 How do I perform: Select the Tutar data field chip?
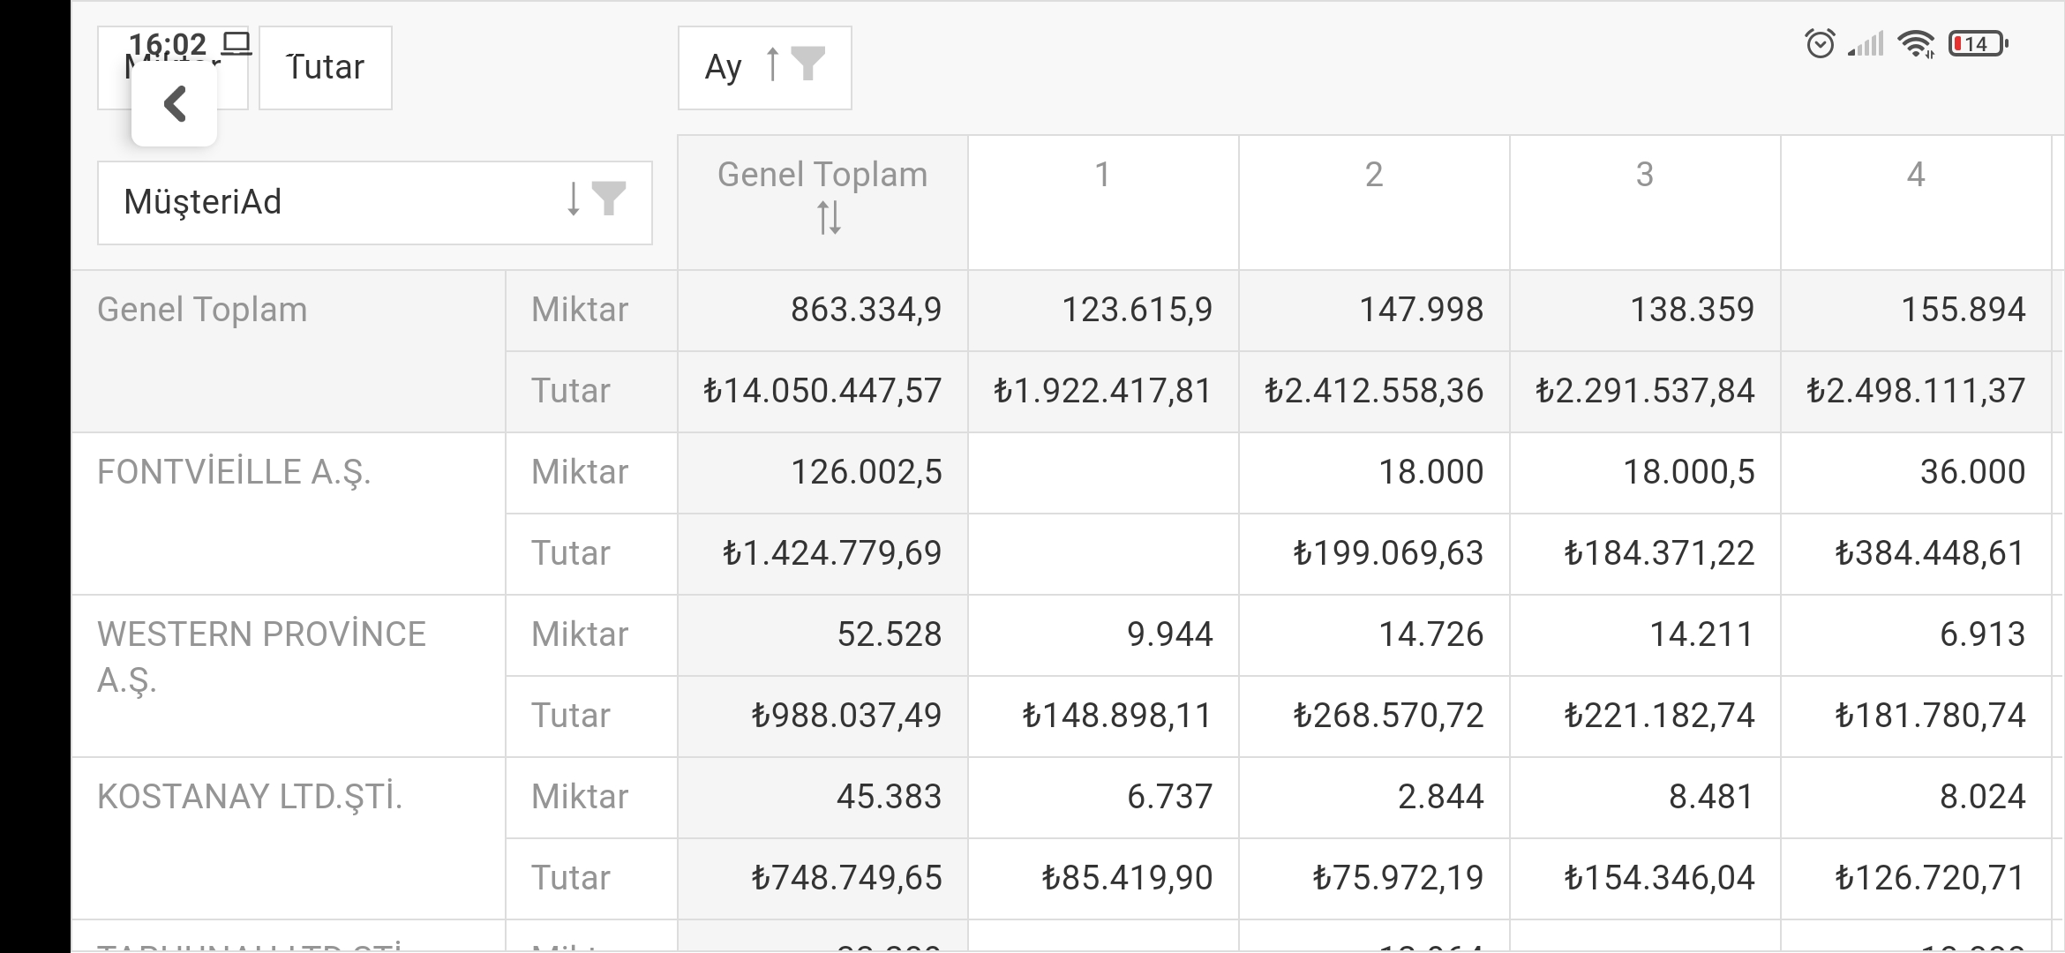[x=326, y=68]
